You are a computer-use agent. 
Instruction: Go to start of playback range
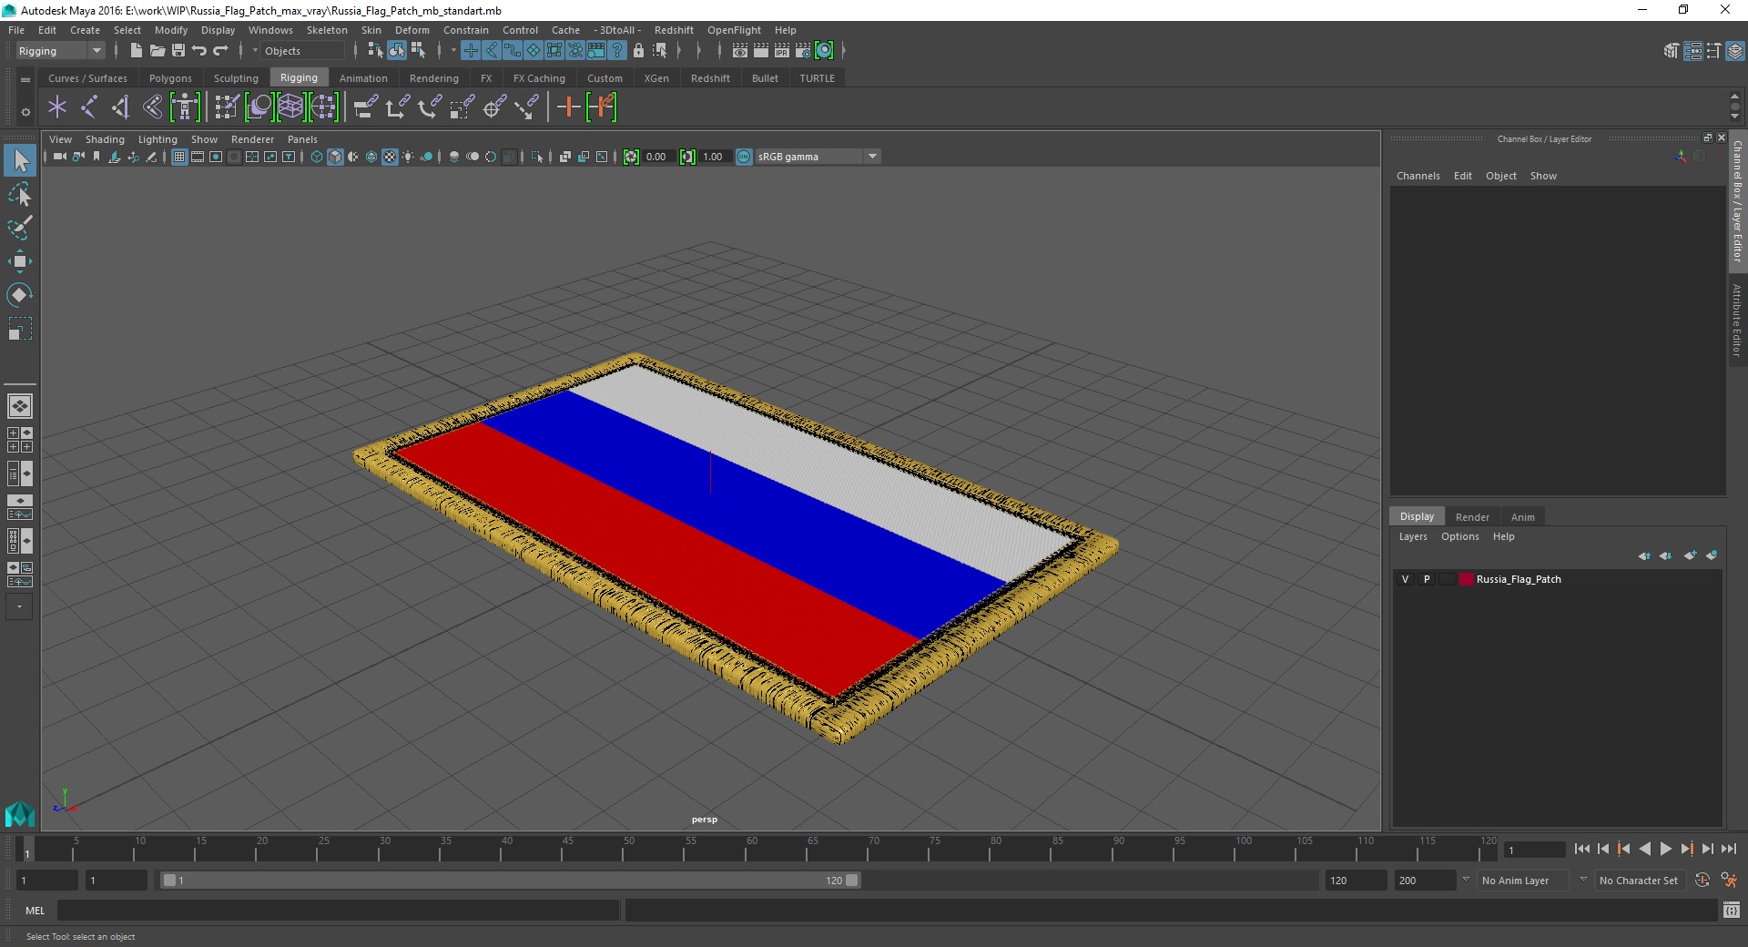[1582, 849]
